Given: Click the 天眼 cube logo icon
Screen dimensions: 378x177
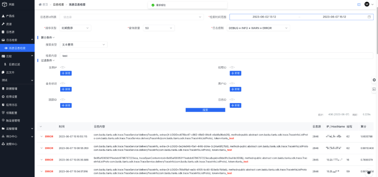Looking at the screenshot, I should 4,5.
